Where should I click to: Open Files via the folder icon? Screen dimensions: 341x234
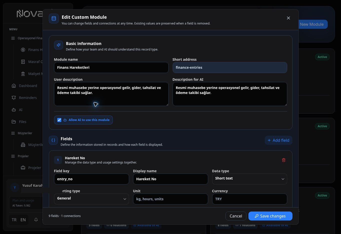click(x=14, y=122)
